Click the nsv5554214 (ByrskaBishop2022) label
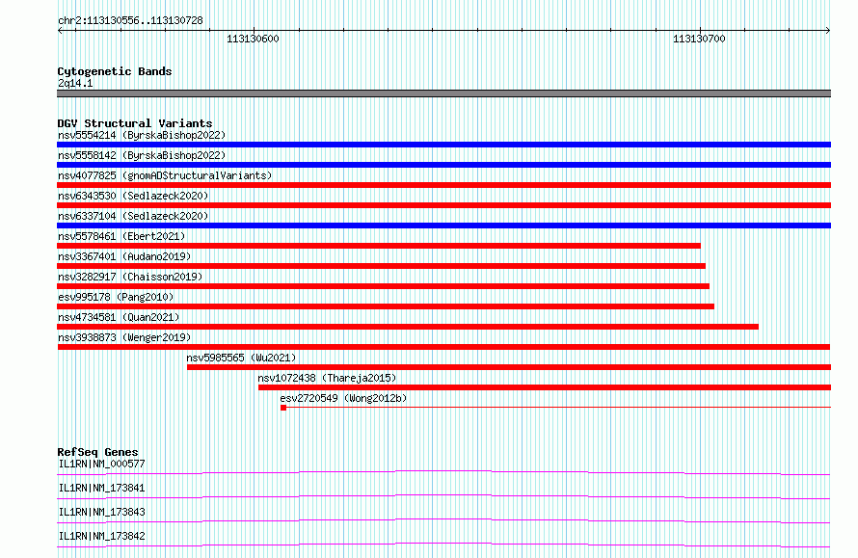Screen dimensions: 858x558 click(142, 135)
